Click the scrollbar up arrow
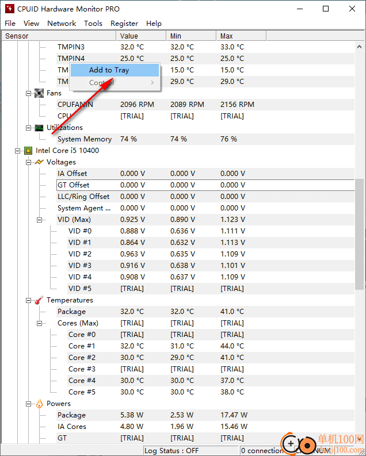This screenshot has height=456, width=366. pyautogui.click(x=359, y=47)
